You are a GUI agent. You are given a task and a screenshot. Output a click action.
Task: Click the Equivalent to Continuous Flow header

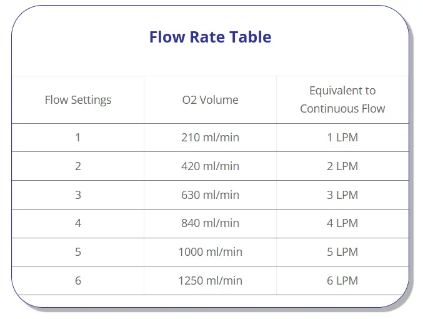pos(342,99)
